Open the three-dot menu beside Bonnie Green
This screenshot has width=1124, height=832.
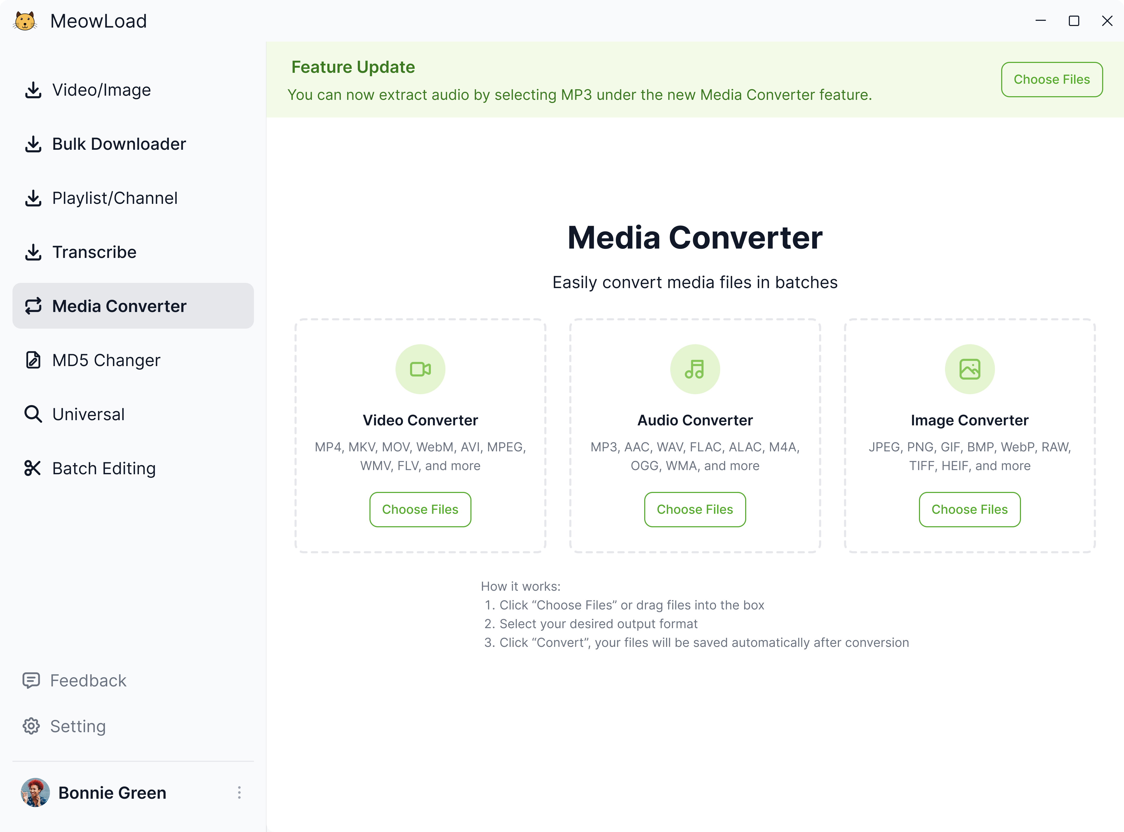[239, 792]
